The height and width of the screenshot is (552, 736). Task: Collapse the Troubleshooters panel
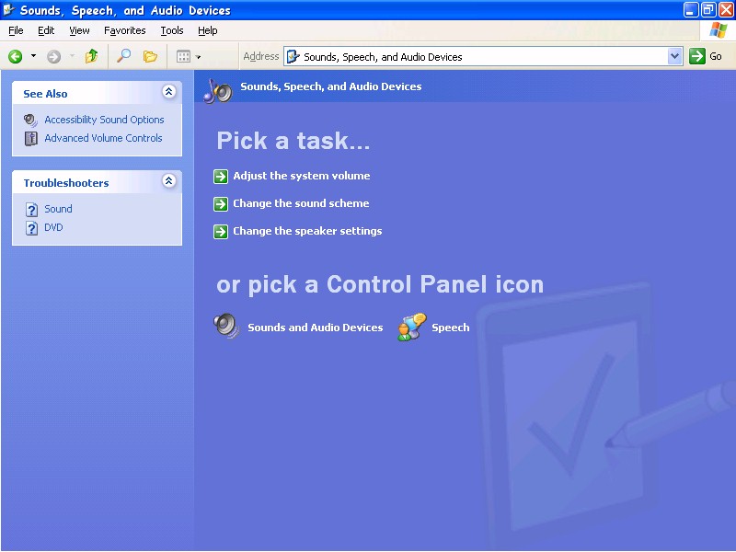(169, 180)
